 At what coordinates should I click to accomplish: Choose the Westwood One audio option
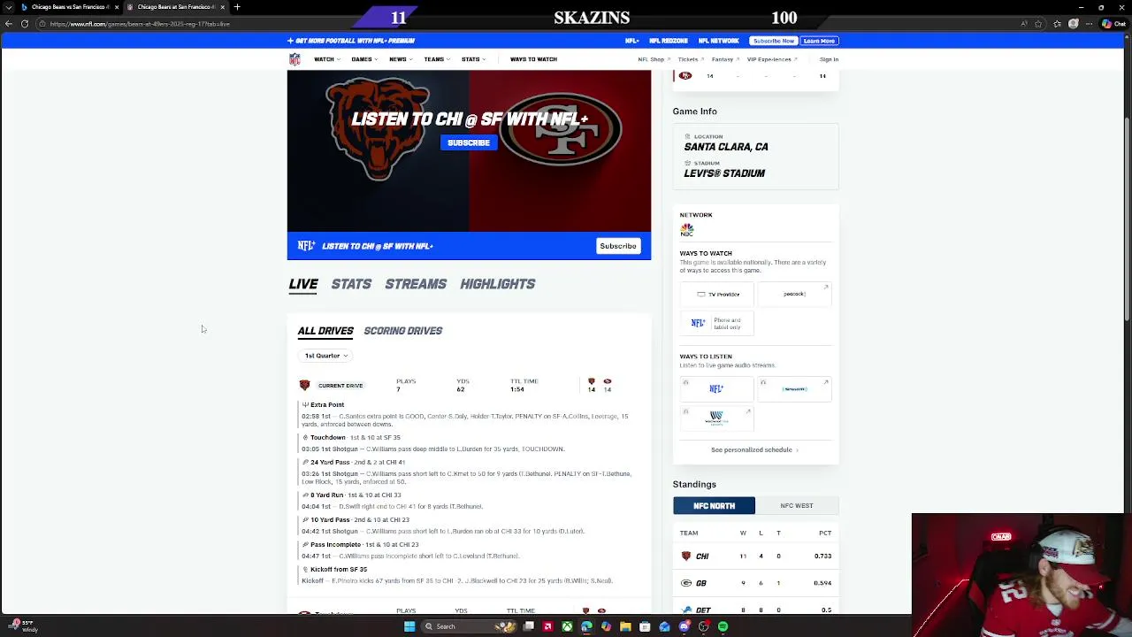[717, 418]
